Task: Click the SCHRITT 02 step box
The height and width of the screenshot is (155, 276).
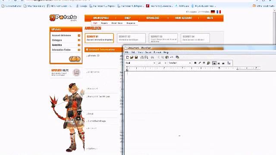Action: [131, 38]
